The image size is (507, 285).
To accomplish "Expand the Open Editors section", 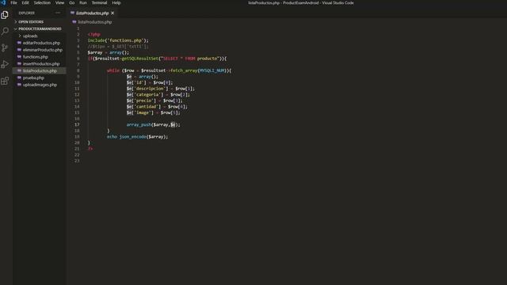I will [16, 21].
